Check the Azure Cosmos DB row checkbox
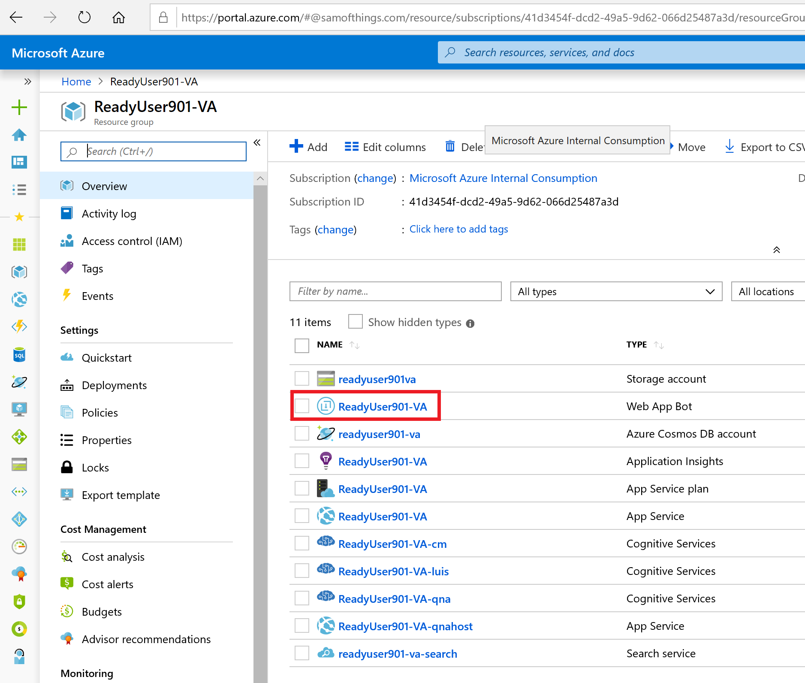The height and width of the screenshot is (683, 805). tap(302, 433)
